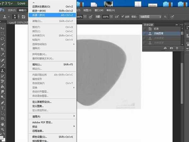Toggle ignore adjustment layers icon

click(165, 17)
